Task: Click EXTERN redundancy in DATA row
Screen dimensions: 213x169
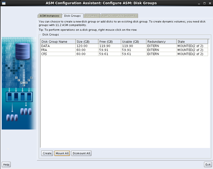Action: point(161,46)
